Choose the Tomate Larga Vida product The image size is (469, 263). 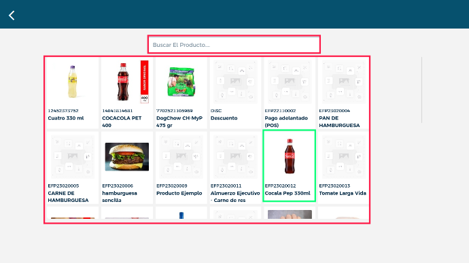[x=344, y=168]
